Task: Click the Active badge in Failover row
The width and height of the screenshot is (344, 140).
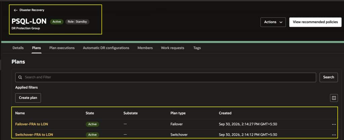Action: tap(92, 124)
